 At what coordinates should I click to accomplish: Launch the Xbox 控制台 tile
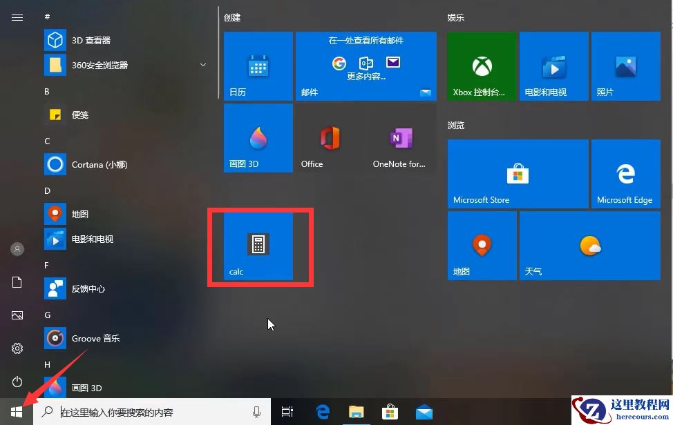coord(482,66)
